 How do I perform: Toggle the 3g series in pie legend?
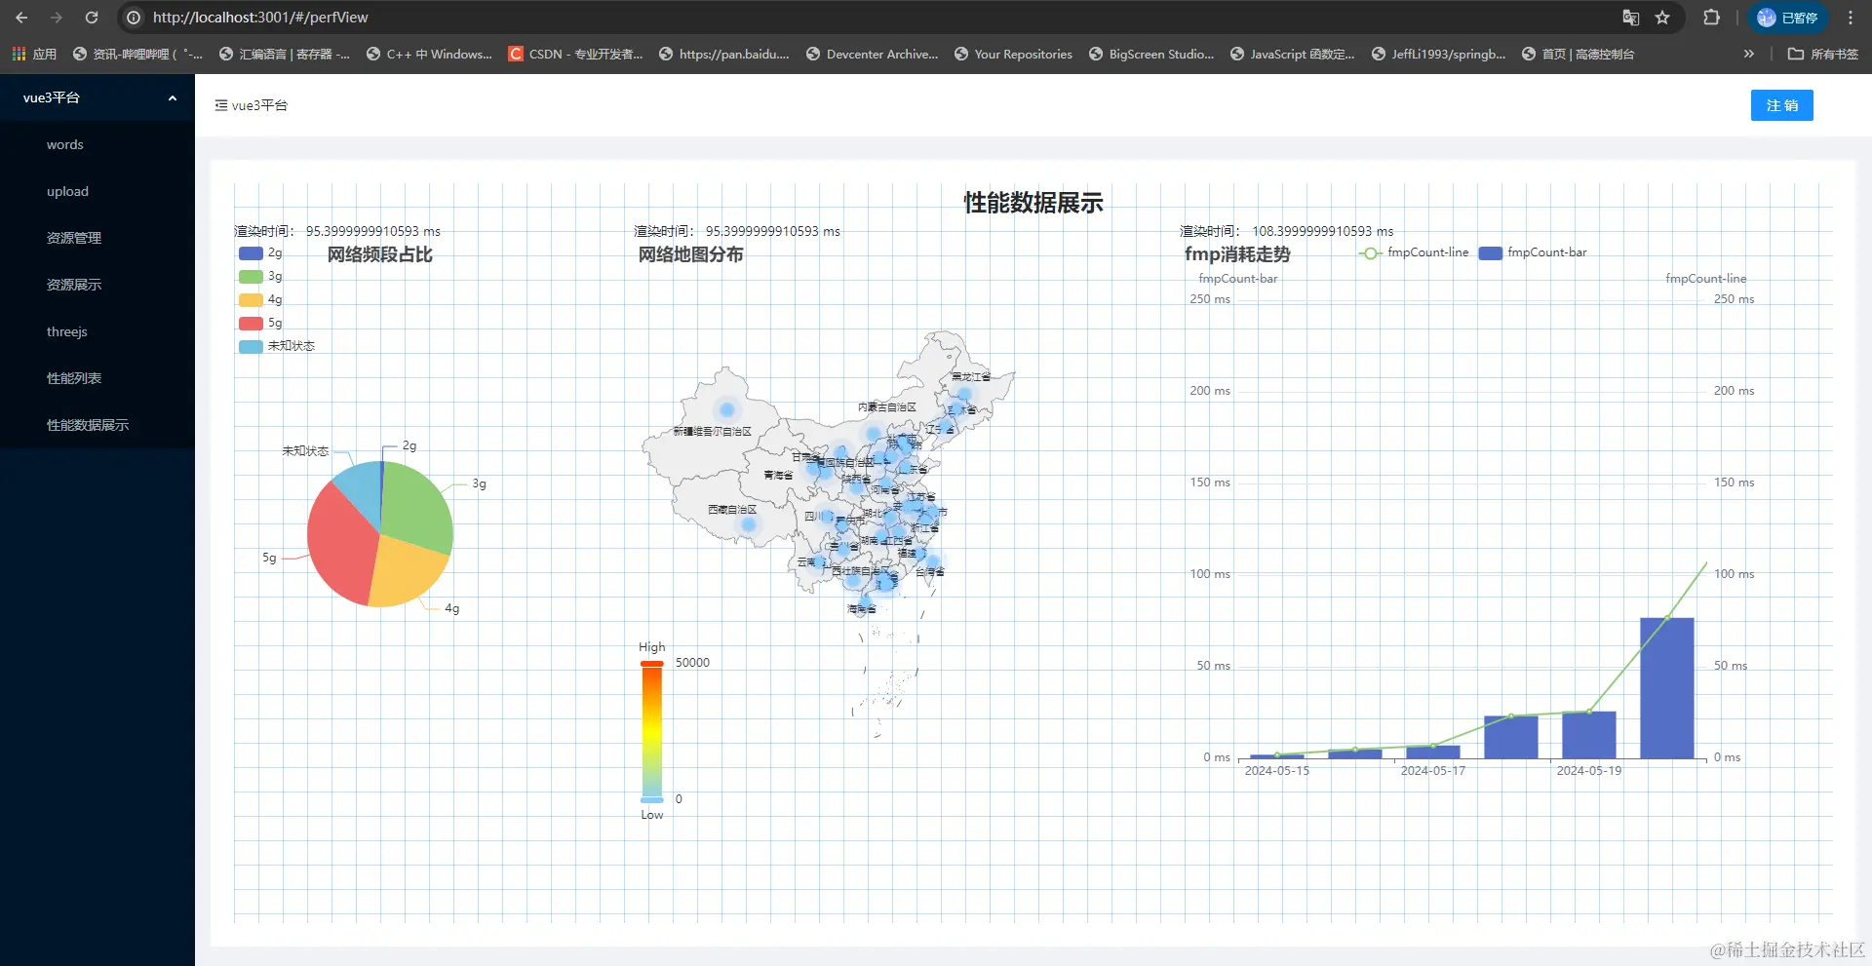pyautogui.click(x=260, y=277)
